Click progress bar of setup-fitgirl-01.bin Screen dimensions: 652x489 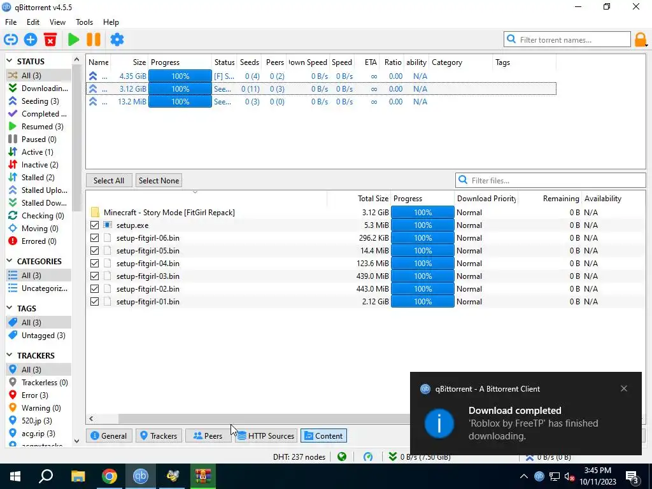[423, 302]
